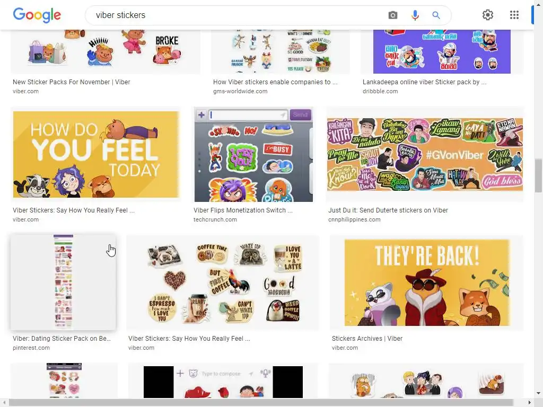Open the 'They're Back!' sticker image
543x407 pixels.
coord(427,282)
